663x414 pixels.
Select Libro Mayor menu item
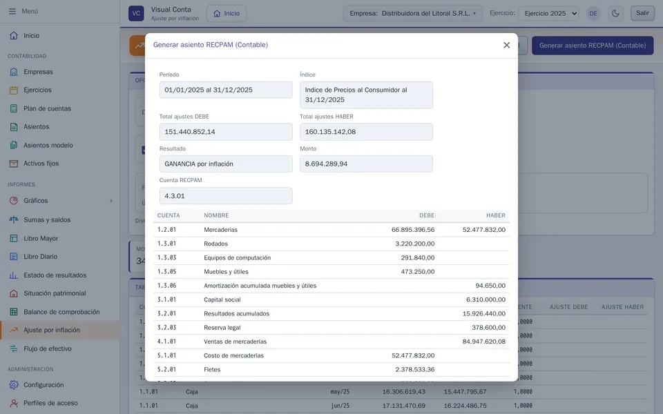[59, 238]
